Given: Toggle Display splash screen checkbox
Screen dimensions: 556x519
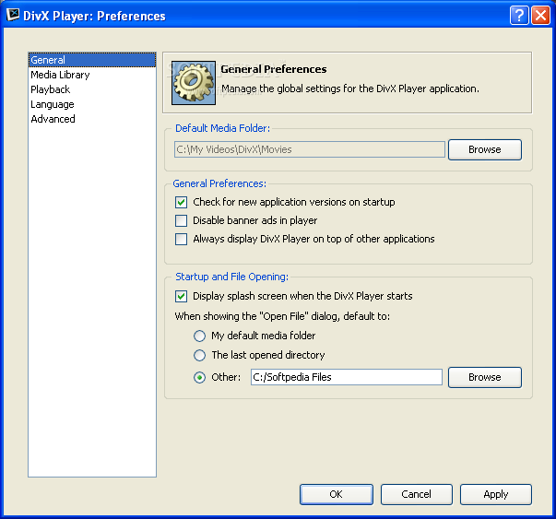Looking at the screenshot, I should [x=182, y=296].
